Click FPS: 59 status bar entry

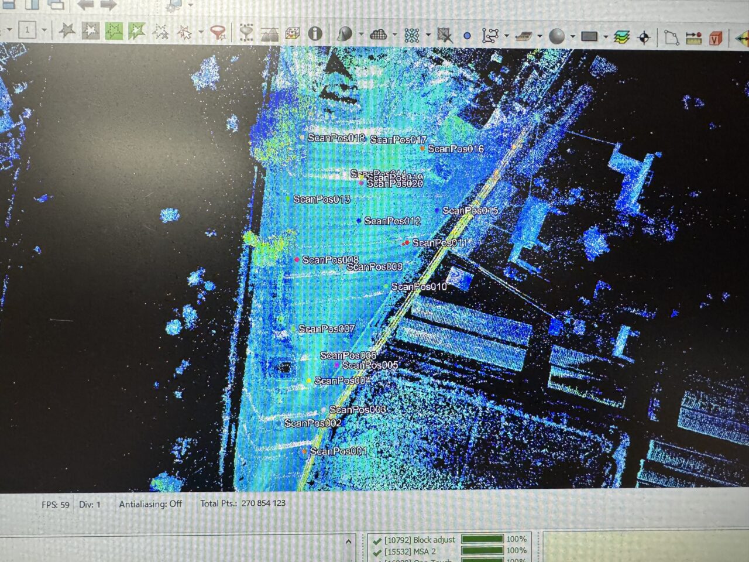click(x=56, y=505)
